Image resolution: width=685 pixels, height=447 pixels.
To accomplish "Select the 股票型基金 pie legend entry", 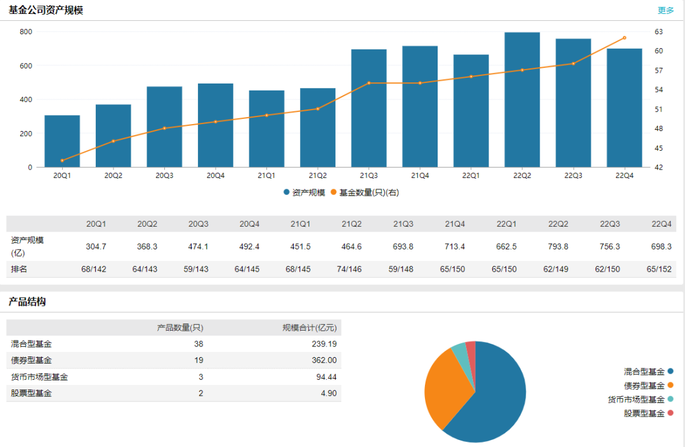I will (x=647, y=413).
